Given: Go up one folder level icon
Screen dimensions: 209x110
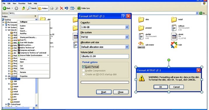Looking at the screenshot, I should click(x=23, y=8).
